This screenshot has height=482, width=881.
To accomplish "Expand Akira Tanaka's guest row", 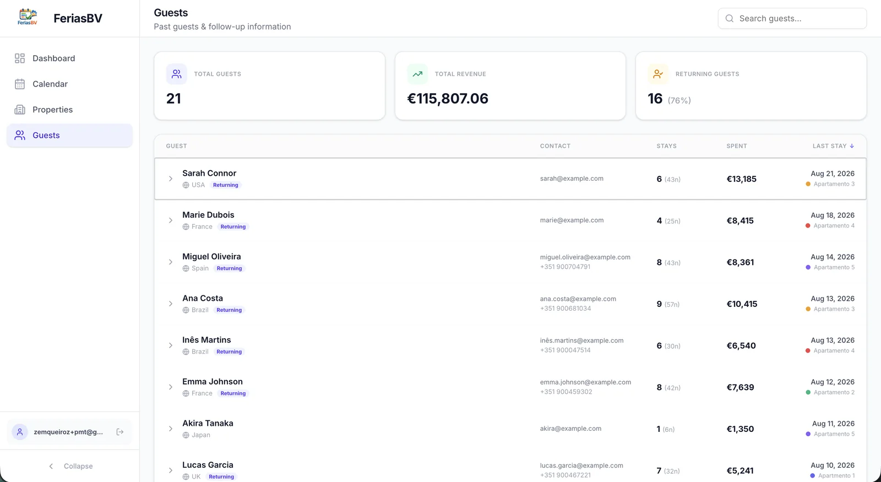I will click(171, 429).
